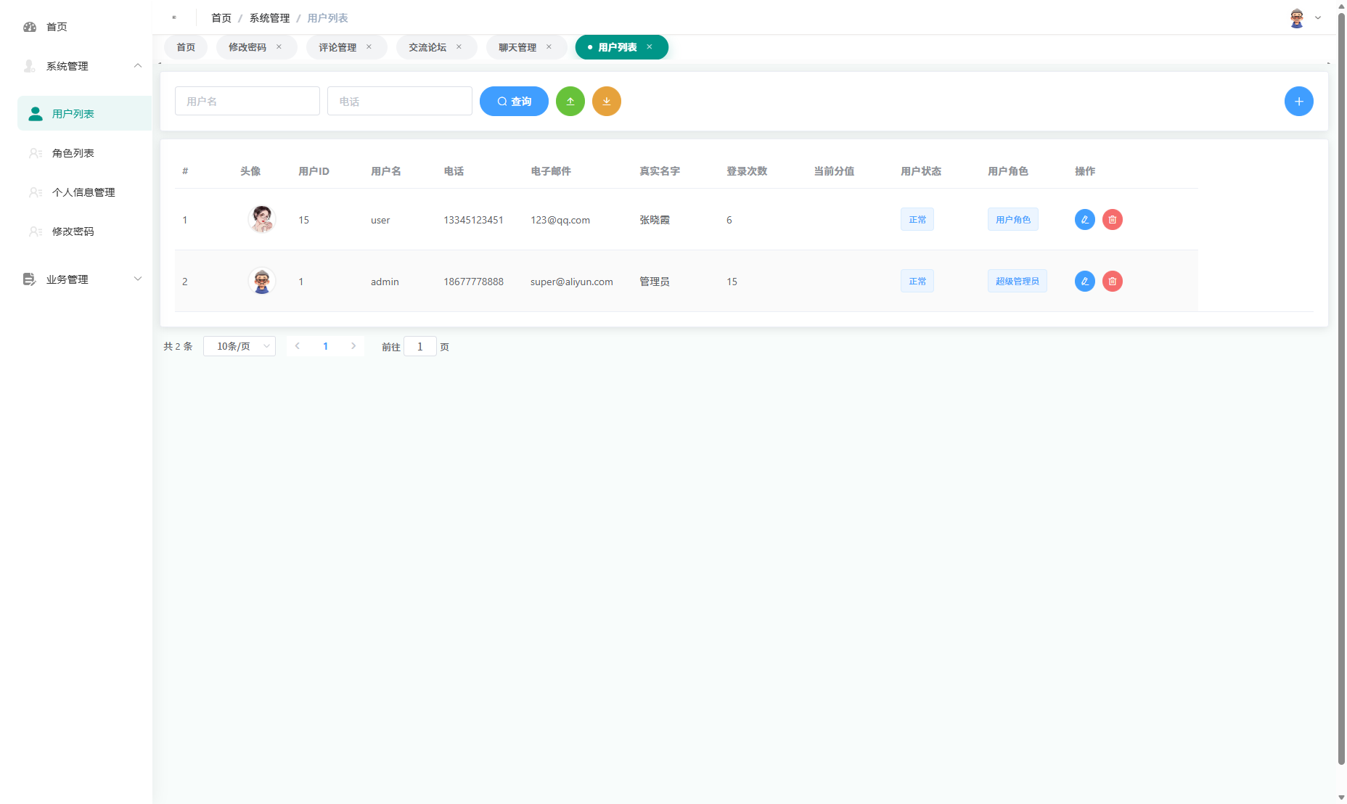1347x804 pixels.
Task: Switch to the 评论管理 tab
Action: click(336, 46)
